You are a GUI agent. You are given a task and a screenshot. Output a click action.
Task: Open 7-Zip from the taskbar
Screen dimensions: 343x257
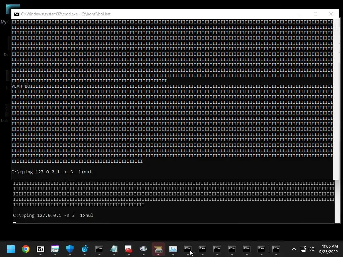click(41, 249)
